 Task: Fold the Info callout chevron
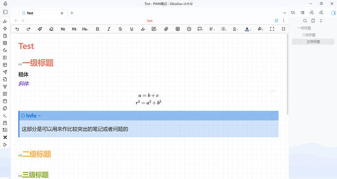(x=40, y=116)
